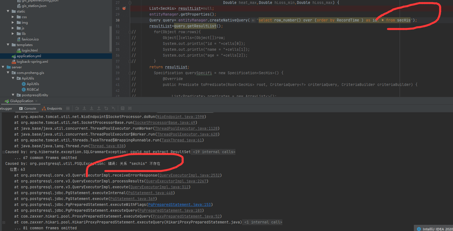Click the Trace Current Stream Chain icon

[130, 108]
